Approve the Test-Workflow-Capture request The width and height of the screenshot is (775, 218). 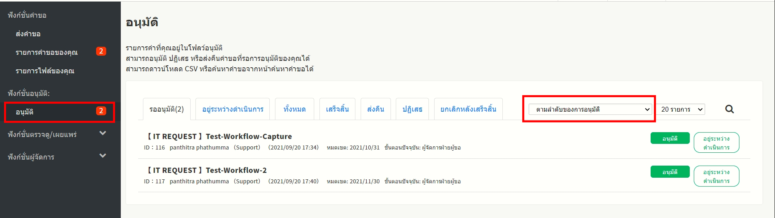670,138
